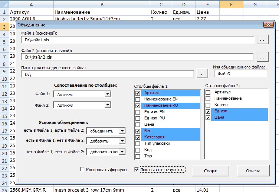Select column A header in the spreadsheet
279x192 pixels.
coord(31,4)
